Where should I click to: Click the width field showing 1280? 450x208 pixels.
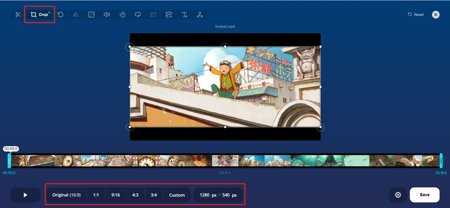[205, 195]
